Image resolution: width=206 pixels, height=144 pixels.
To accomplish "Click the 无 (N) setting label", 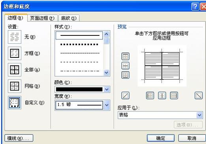I will (x=30, y=37).
